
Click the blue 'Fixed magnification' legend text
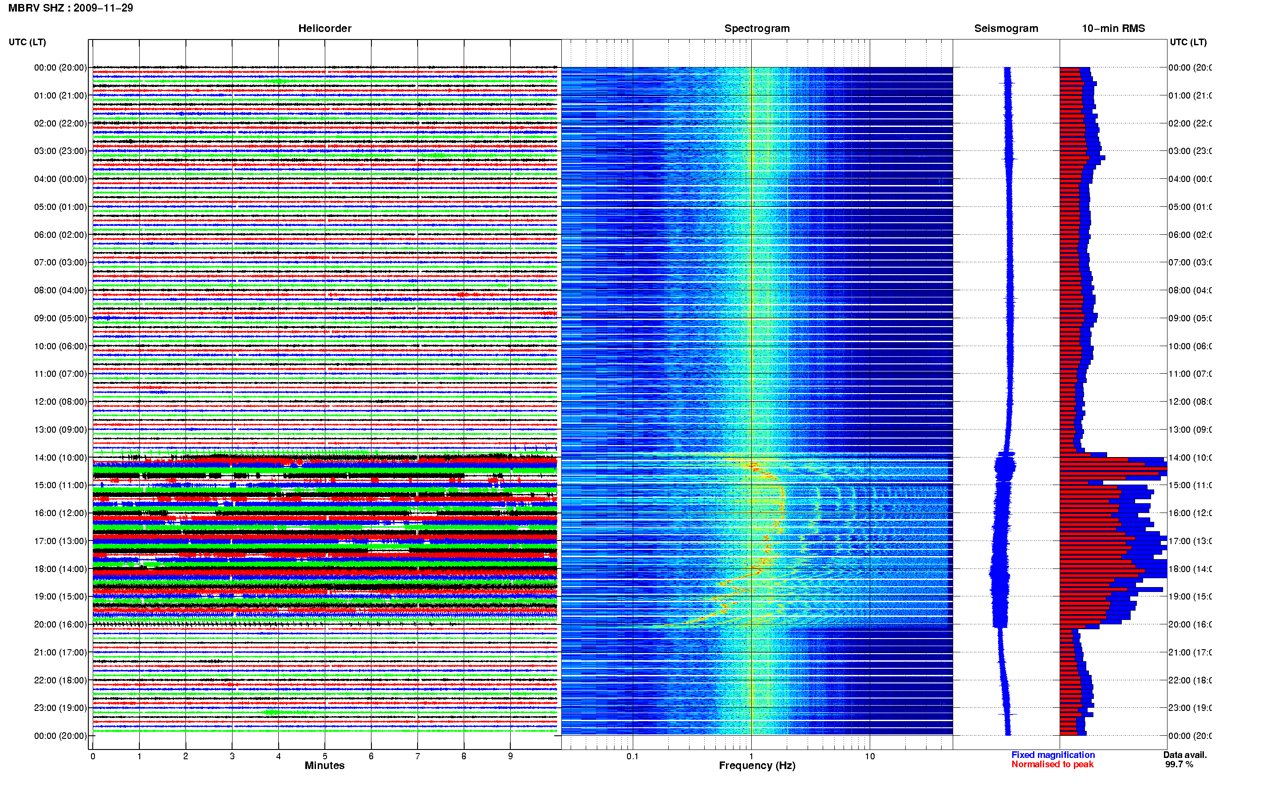pos(1053,755)
